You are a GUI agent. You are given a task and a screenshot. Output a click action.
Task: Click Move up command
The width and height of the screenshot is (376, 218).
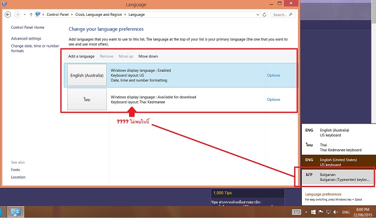126,56
